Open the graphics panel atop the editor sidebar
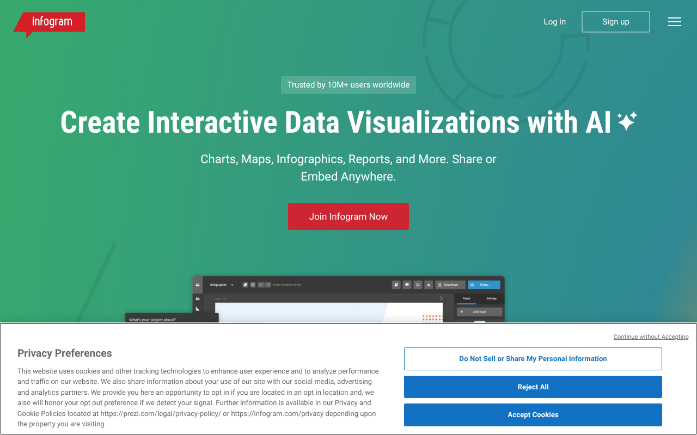Viewport: 697px width, 435px height. [x=197, y=285]
